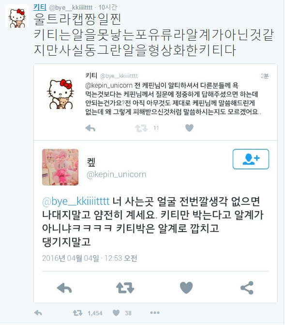285x325 pixels.
Task: Click the @bye__kkiiiitttt mention in kepin's tweet
Action: pos(75,201)
